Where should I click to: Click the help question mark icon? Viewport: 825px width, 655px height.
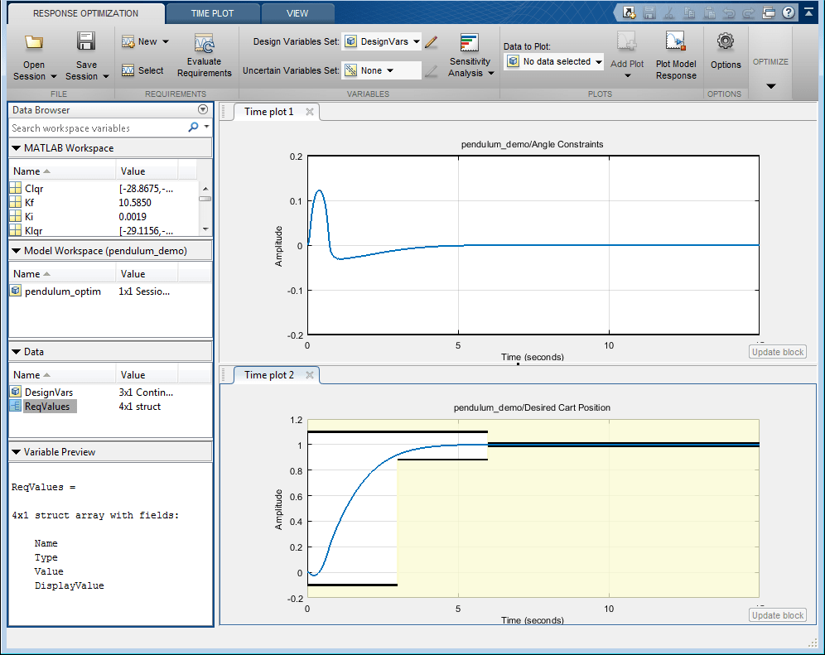[788, 12]
